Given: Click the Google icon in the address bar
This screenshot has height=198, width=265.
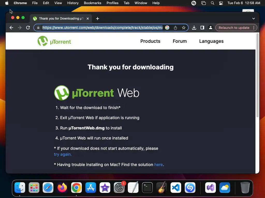Looking at the screenshot, I should click(x=167, y=28).
